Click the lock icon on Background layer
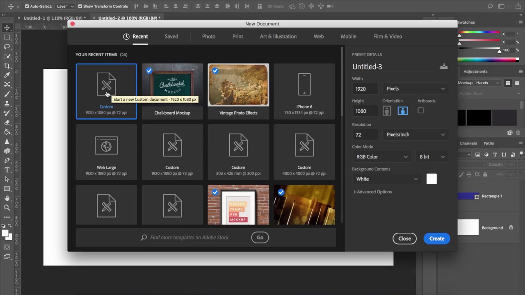525x295 pixels. [511, 227]
